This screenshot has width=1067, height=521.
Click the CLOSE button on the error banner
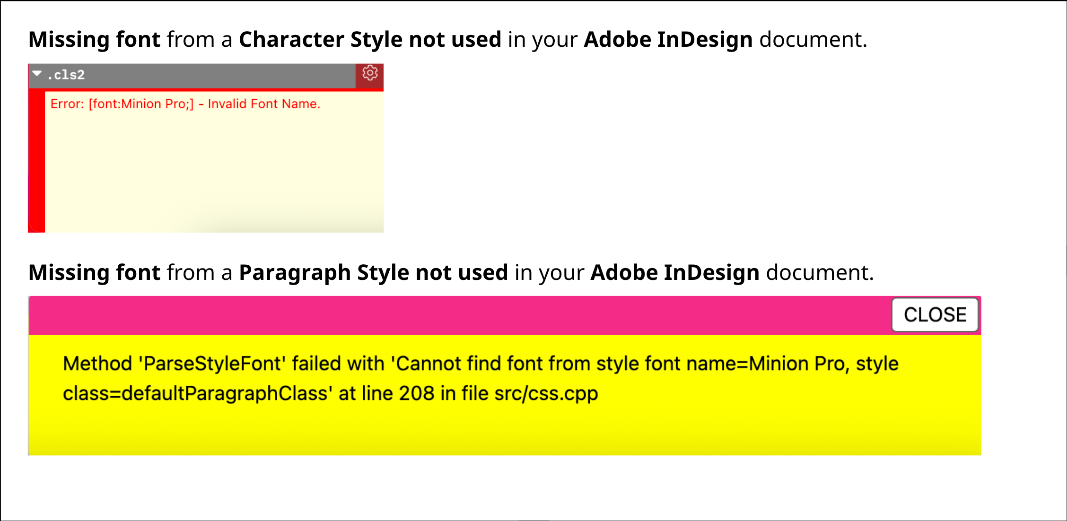[935, 315]
